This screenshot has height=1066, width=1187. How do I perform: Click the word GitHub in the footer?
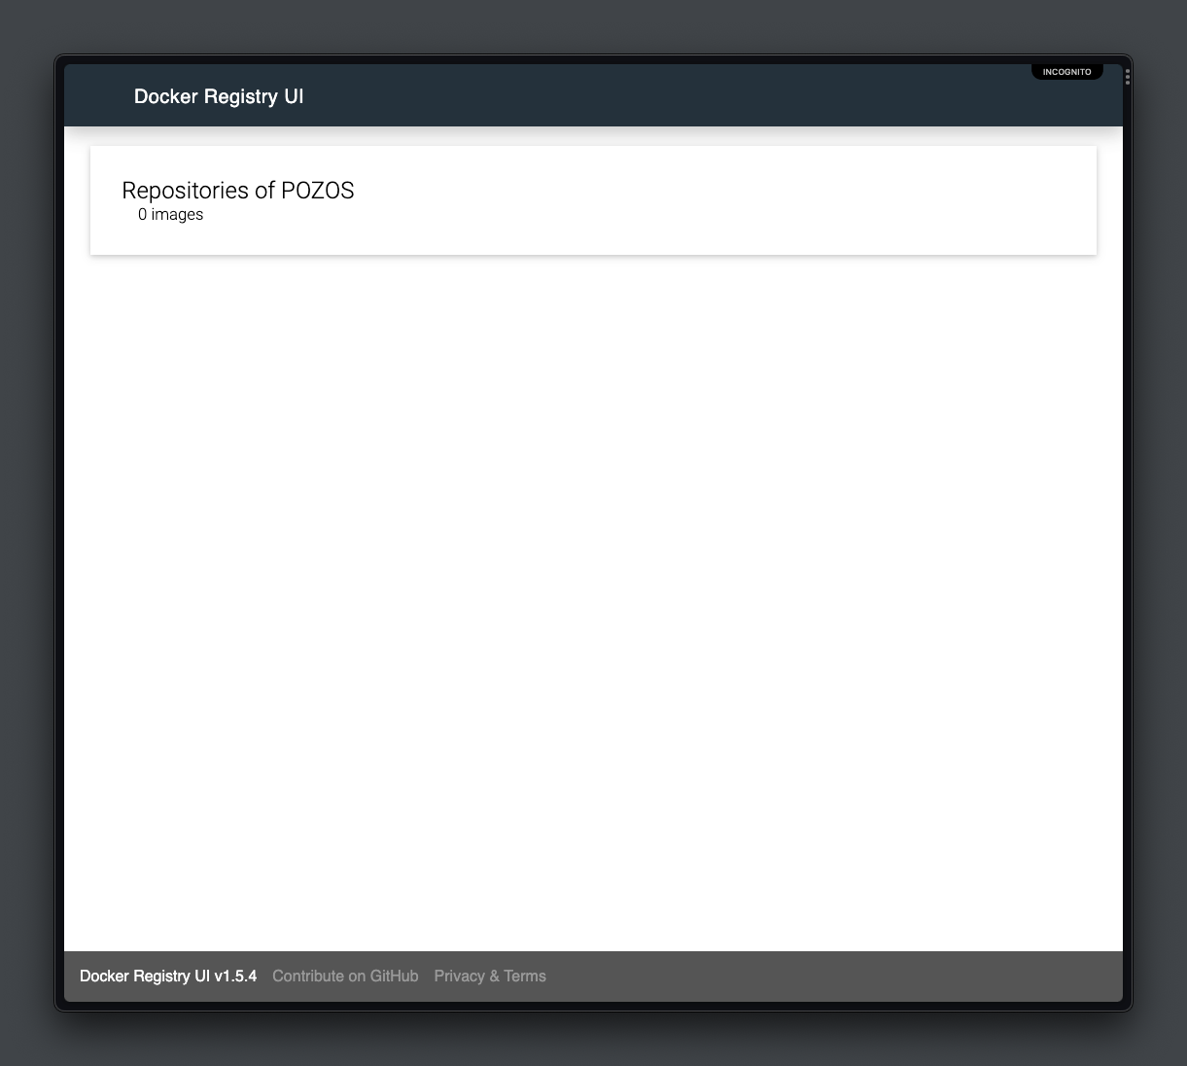[x=394, y=976]
